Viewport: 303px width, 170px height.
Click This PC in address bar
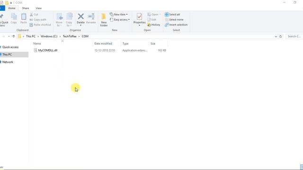31,36
